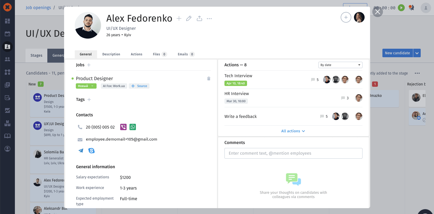
Task: Click the Viber icon next to phone number
Action: pyautogui.click(x=123, y=127)
